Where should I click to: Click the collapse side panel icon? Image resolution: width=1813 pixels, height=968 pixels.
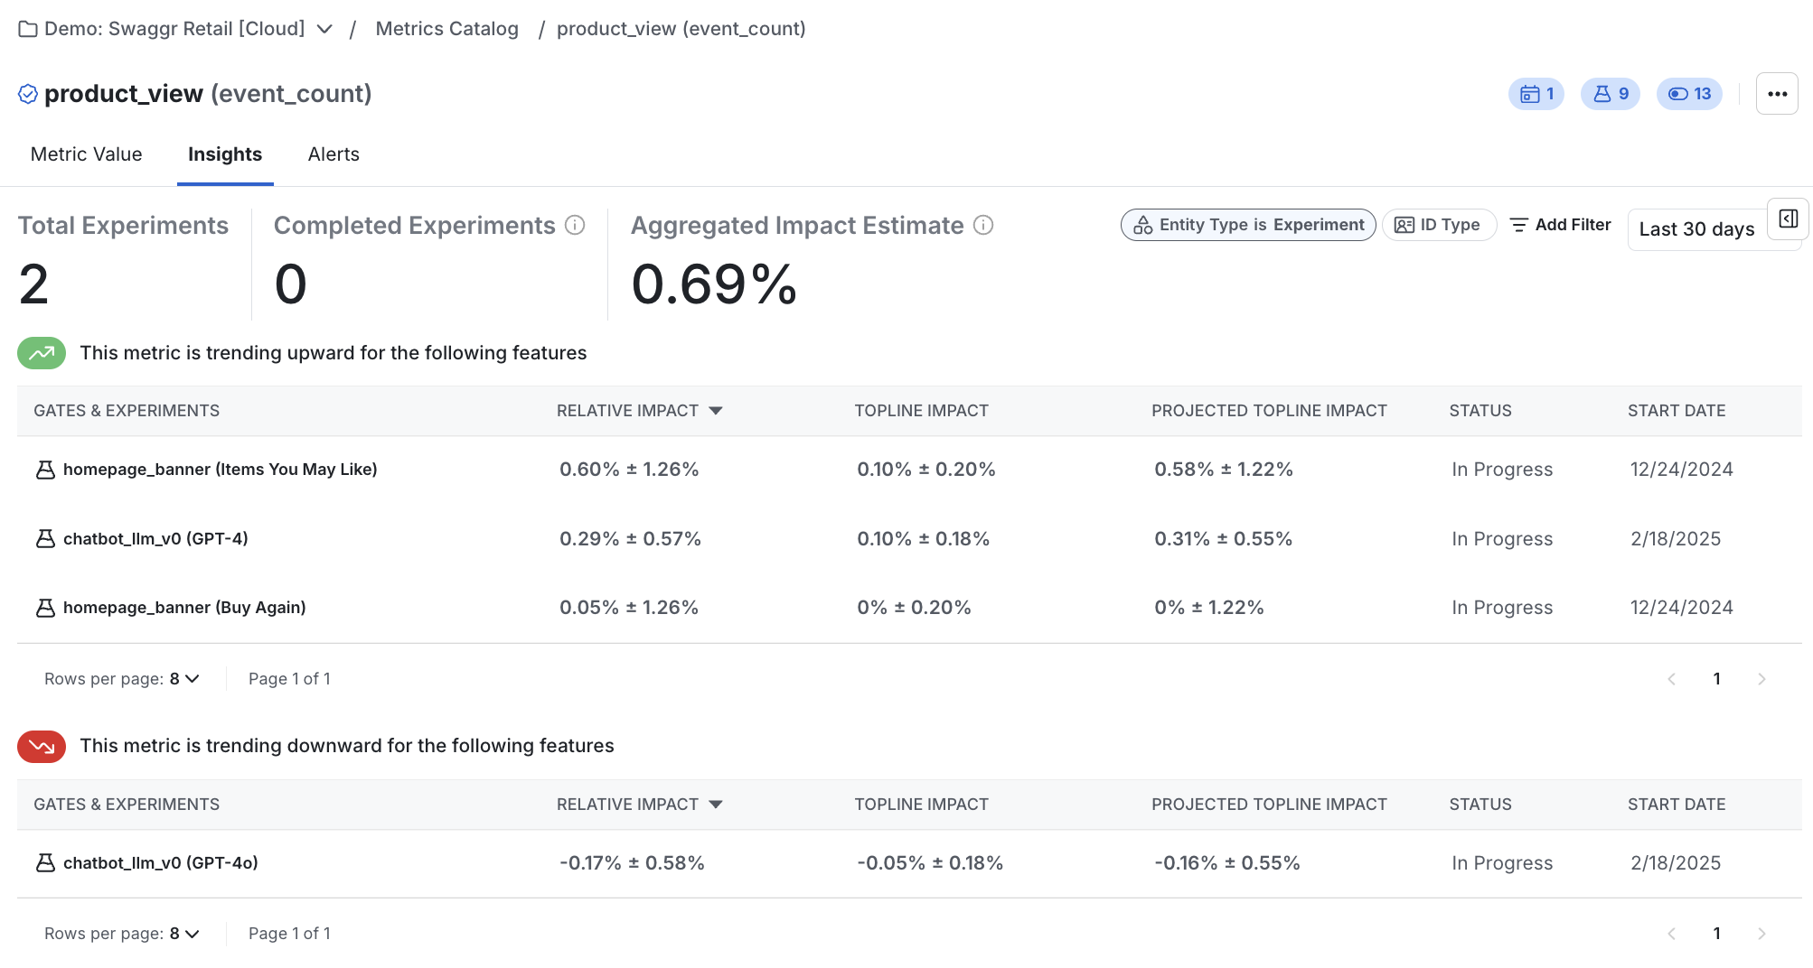pos(1787,219)
